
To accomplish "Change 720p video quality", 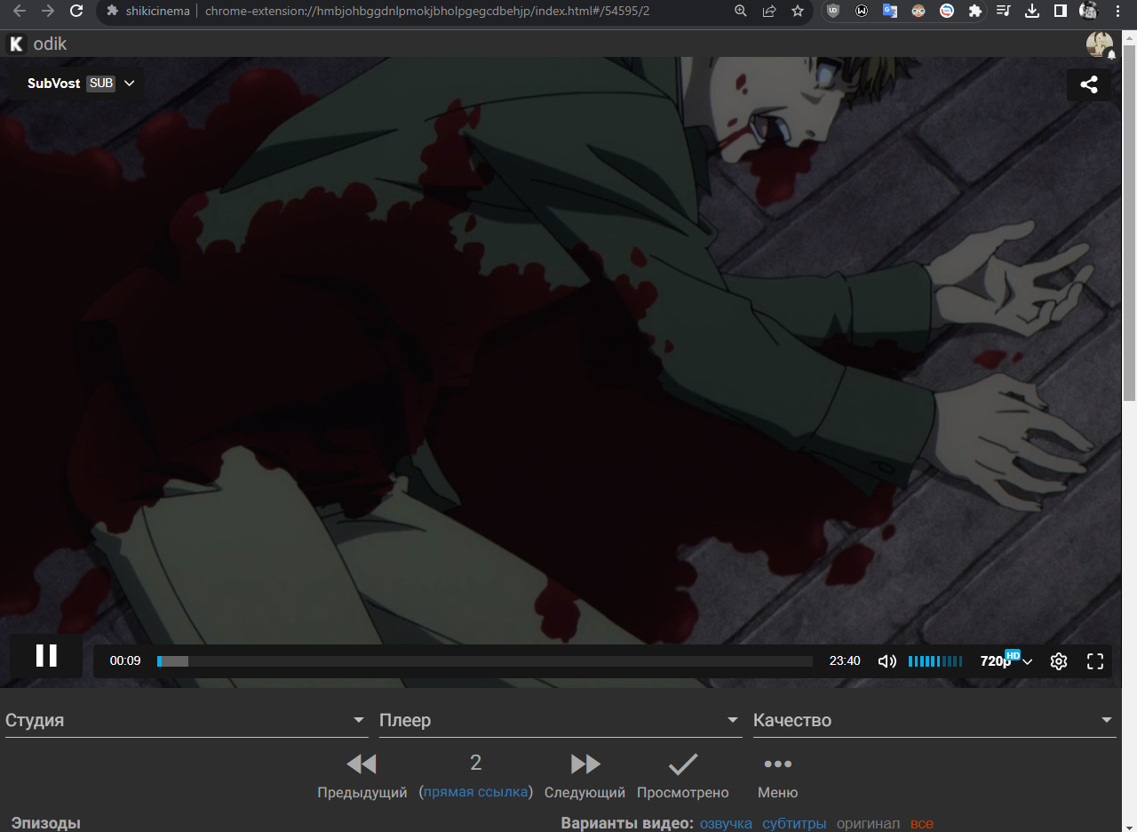I will click(1006, 661).
